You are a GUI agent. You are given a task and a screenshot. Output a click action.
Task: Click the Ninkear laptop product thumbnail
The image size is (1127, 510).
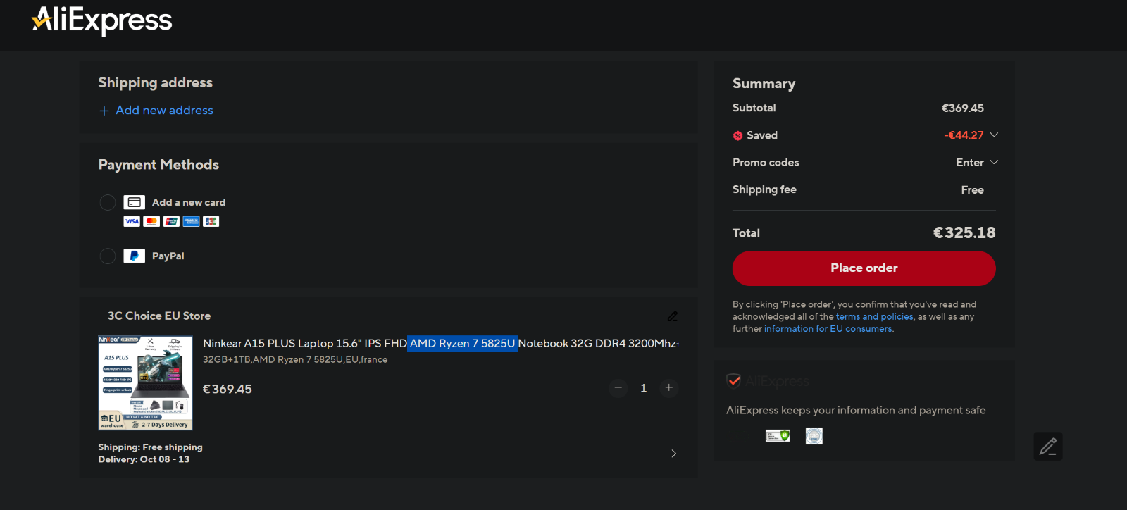click(145, 383)
